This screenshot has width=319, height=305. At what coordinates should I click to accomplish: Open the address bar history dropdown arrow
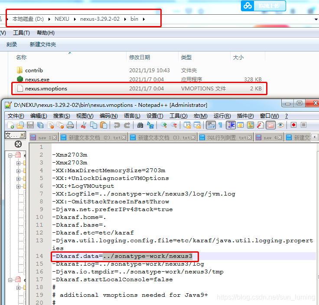click(316, 19)
